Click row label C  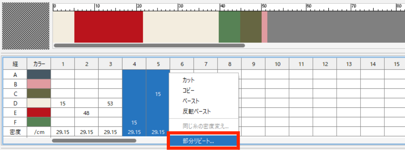tap(15, 94)
